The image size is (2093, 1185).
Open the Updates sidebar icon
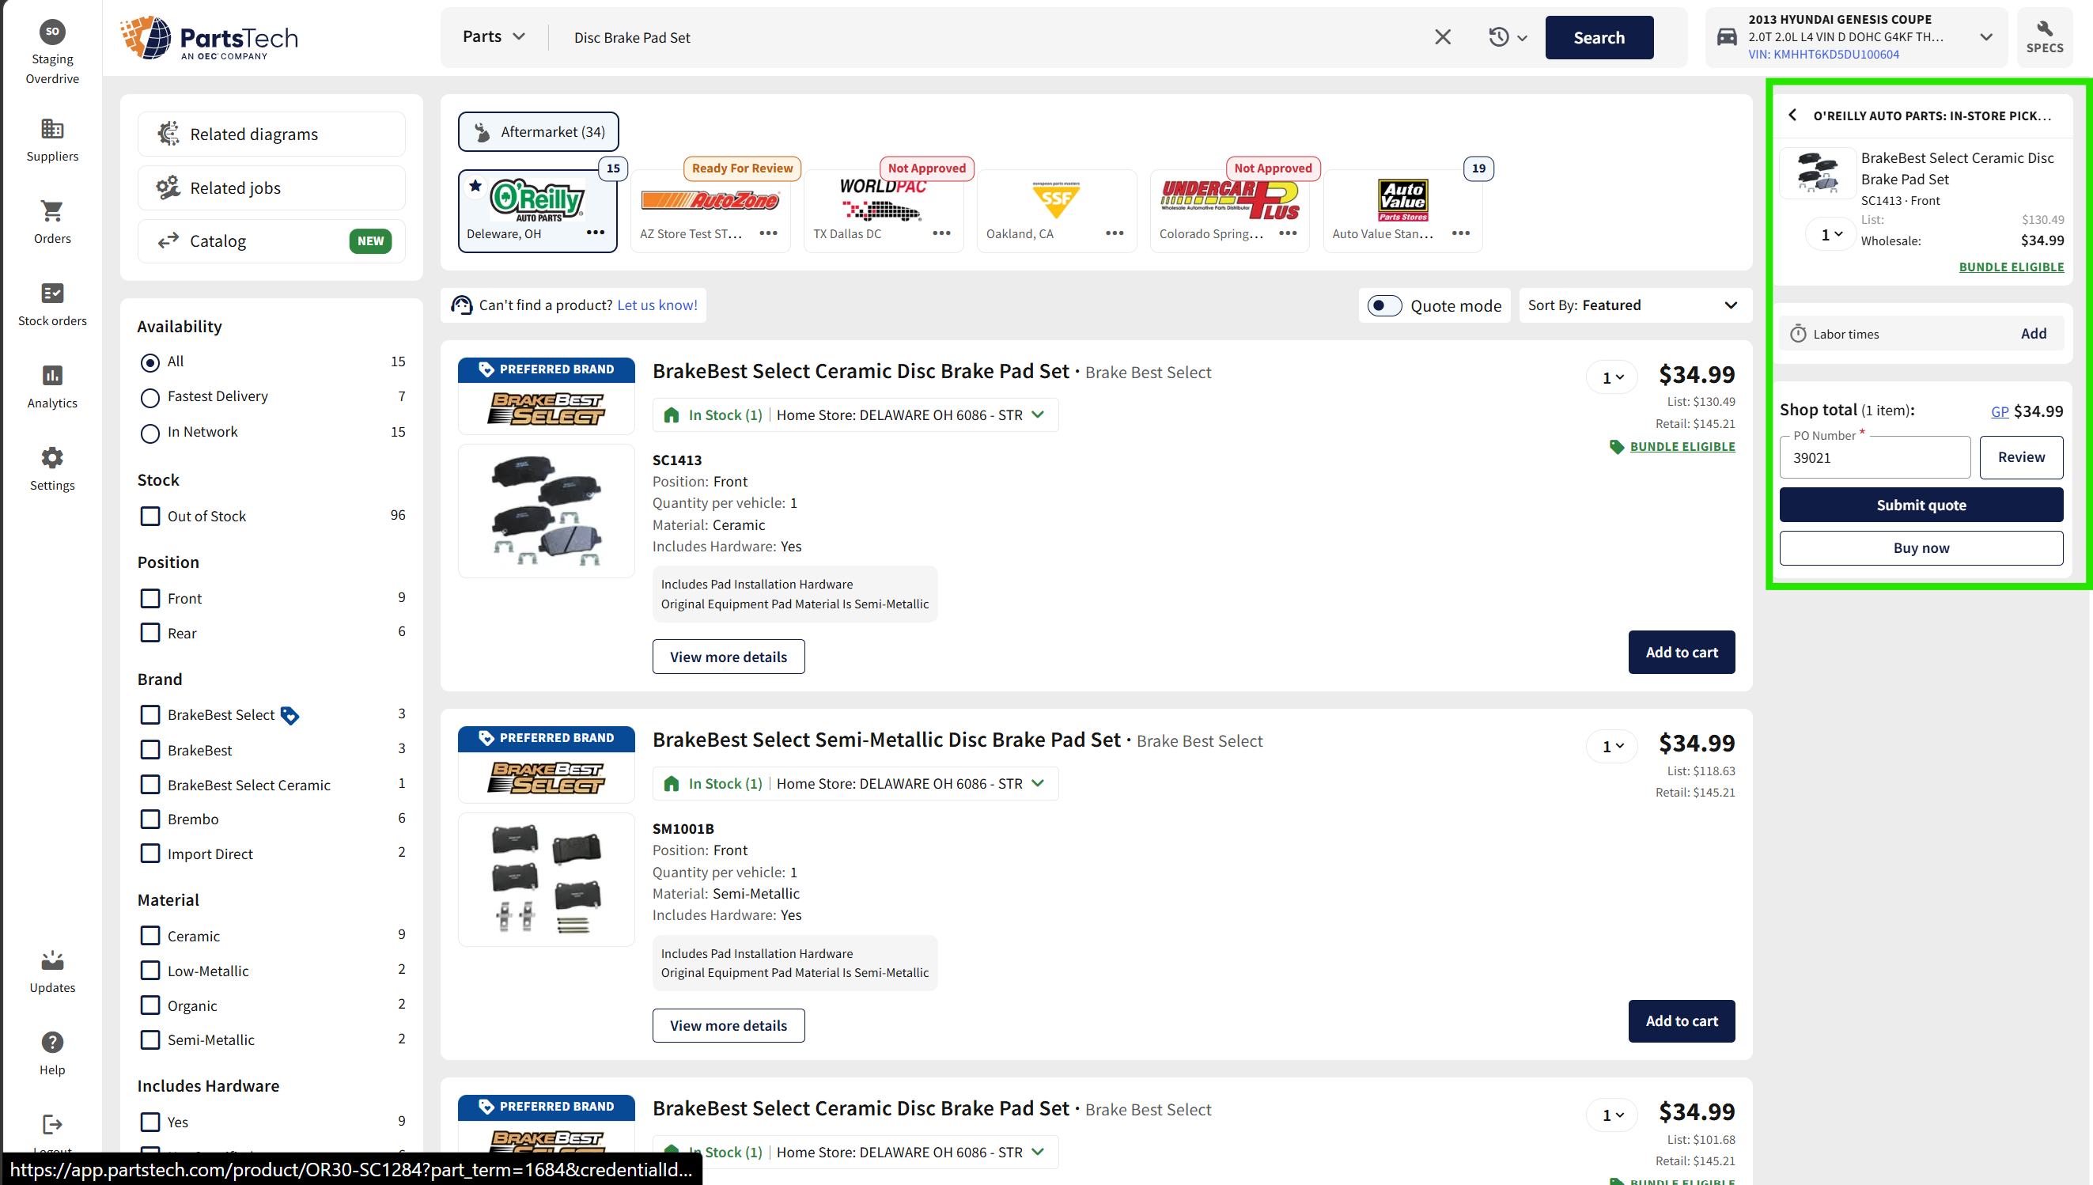point(52,960)
